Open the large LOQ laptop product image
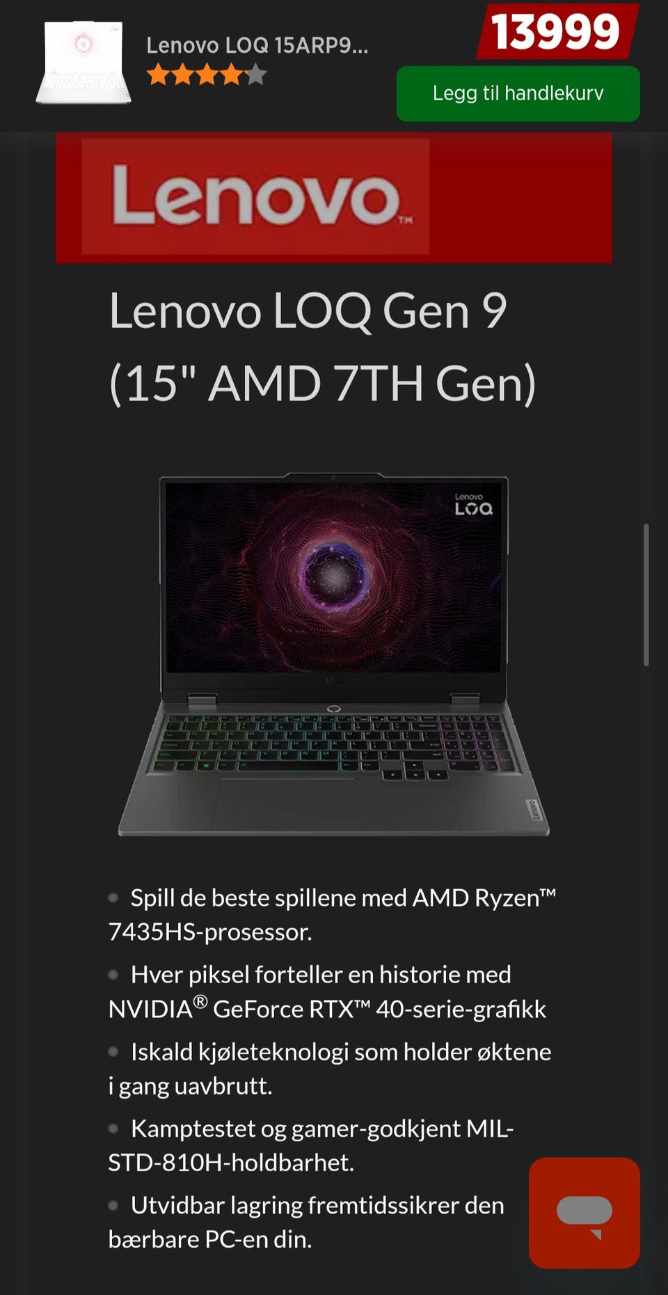This screenshot has width=668, height=1295. (334, 654)
